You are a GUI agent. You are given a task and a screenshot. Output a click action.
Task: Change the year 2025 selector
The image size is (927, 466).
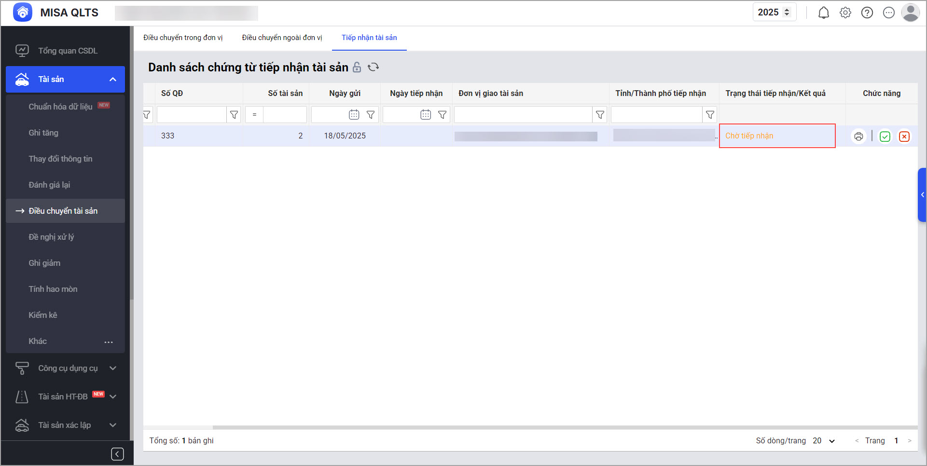point(774,13)
